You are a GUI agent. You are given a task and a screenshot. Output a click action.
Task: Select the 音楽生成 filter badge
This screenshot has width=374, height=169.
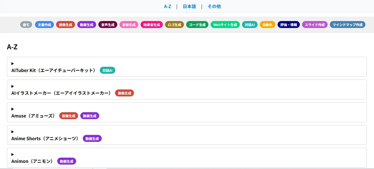[x=129, y=24]
